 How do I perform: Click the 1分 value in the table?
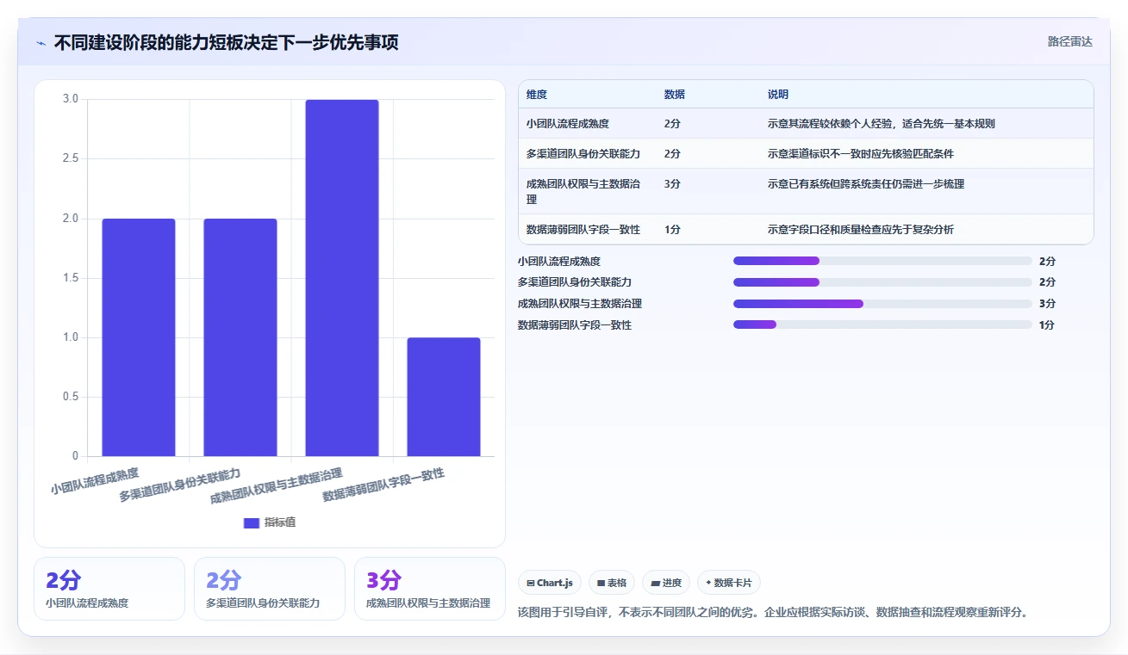click(x=672, y=230)
